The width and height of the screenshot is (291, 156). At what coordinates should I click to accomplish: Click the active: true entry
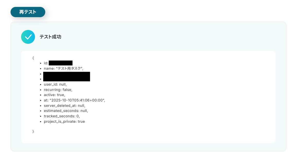[54, 95]
